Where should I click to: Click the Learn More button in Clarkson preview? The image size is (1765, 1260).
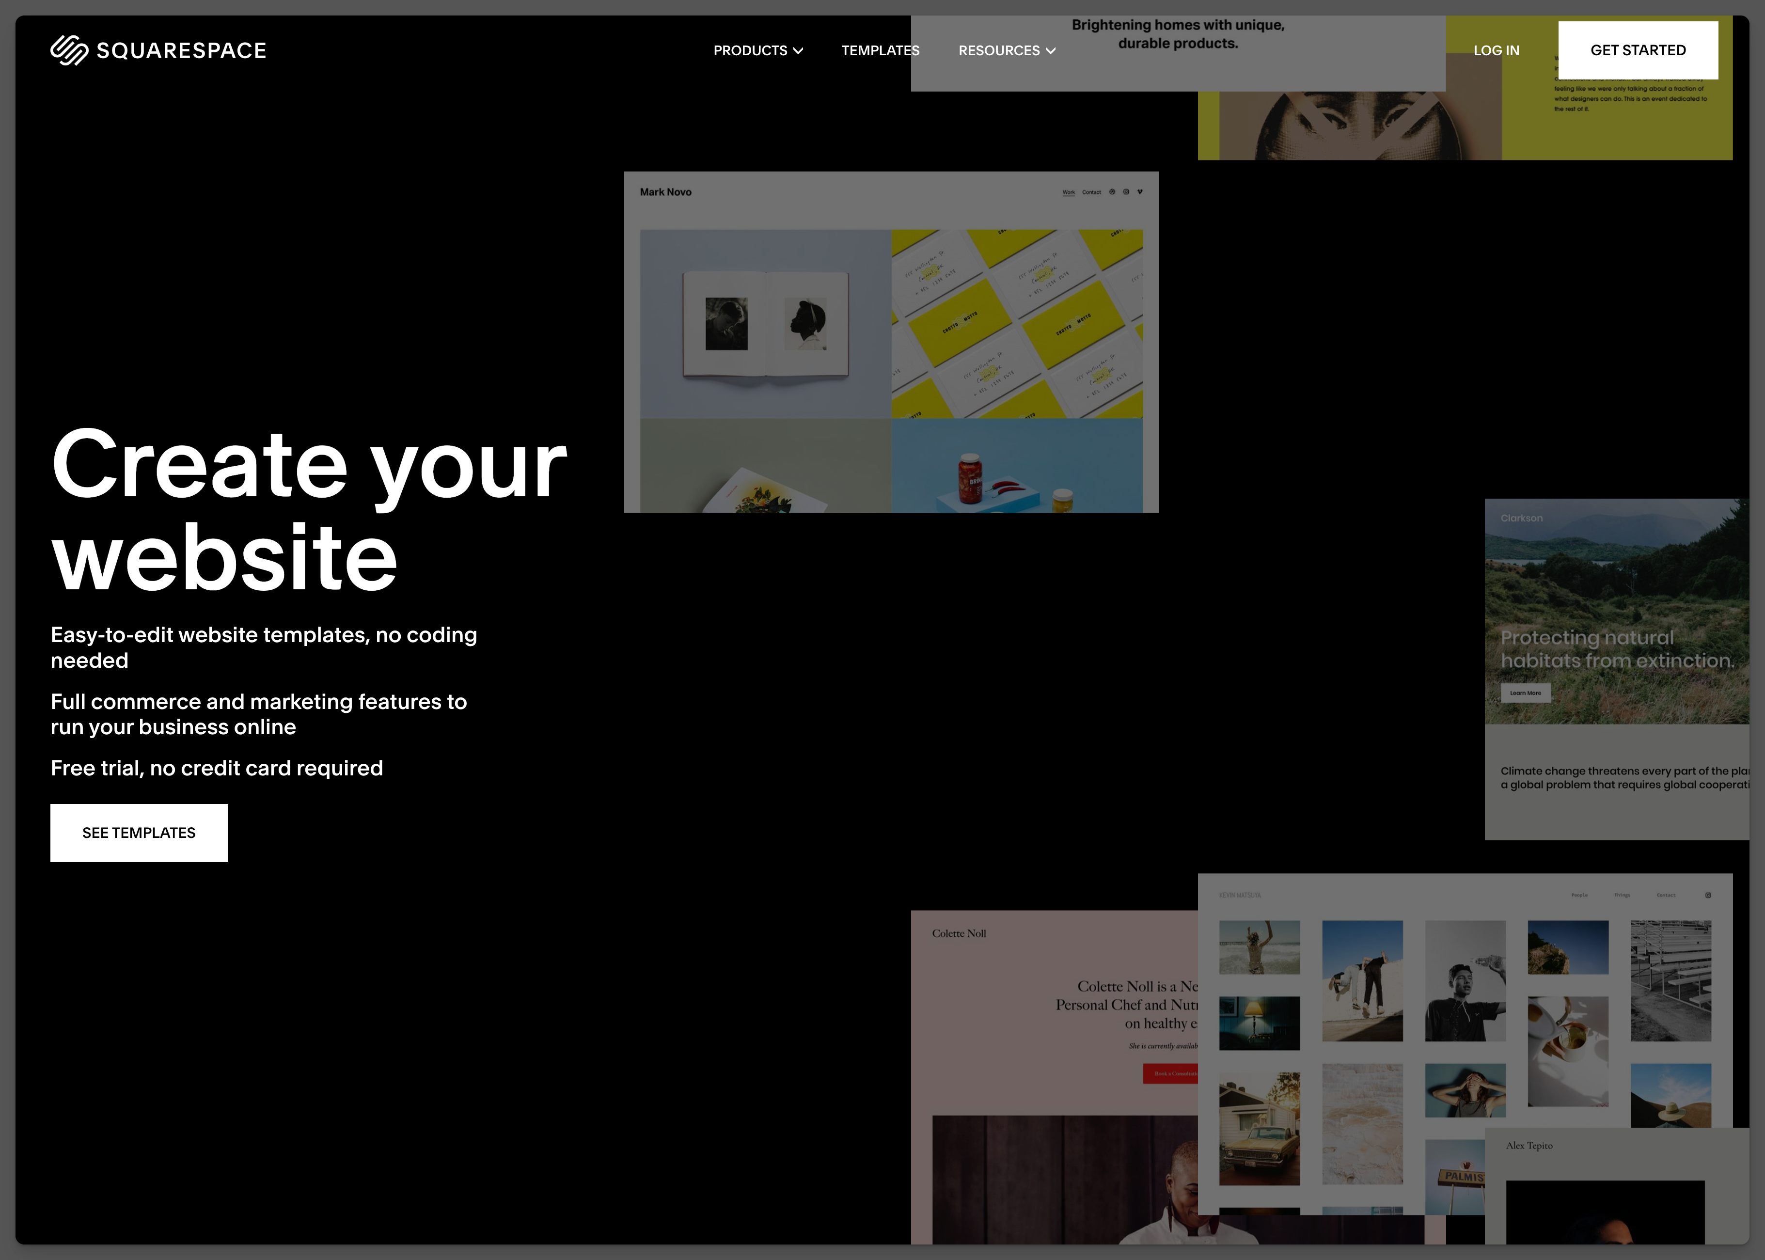coord(1525,693)
